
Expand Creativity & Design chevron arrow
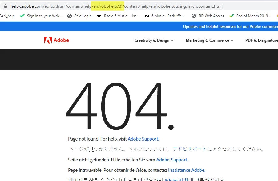(172, 41)
